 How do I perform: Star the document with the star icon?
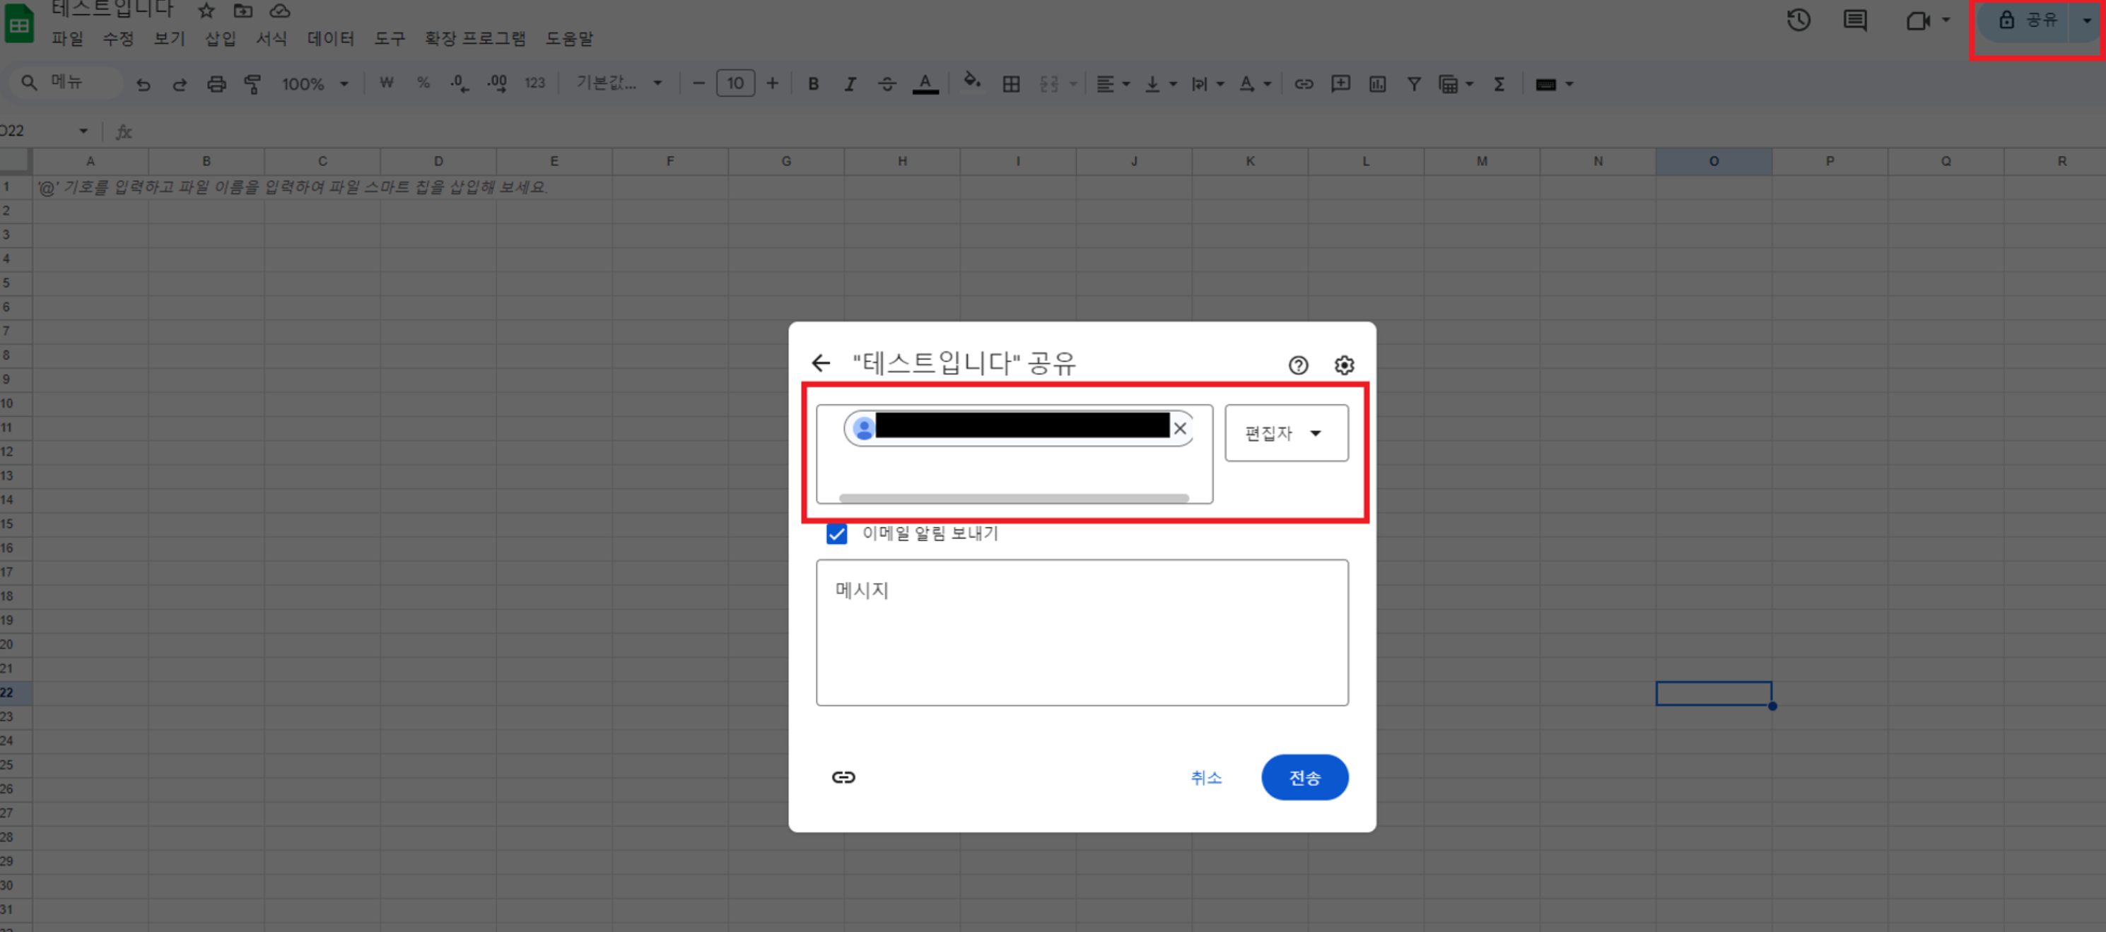[x=206, y=11]
